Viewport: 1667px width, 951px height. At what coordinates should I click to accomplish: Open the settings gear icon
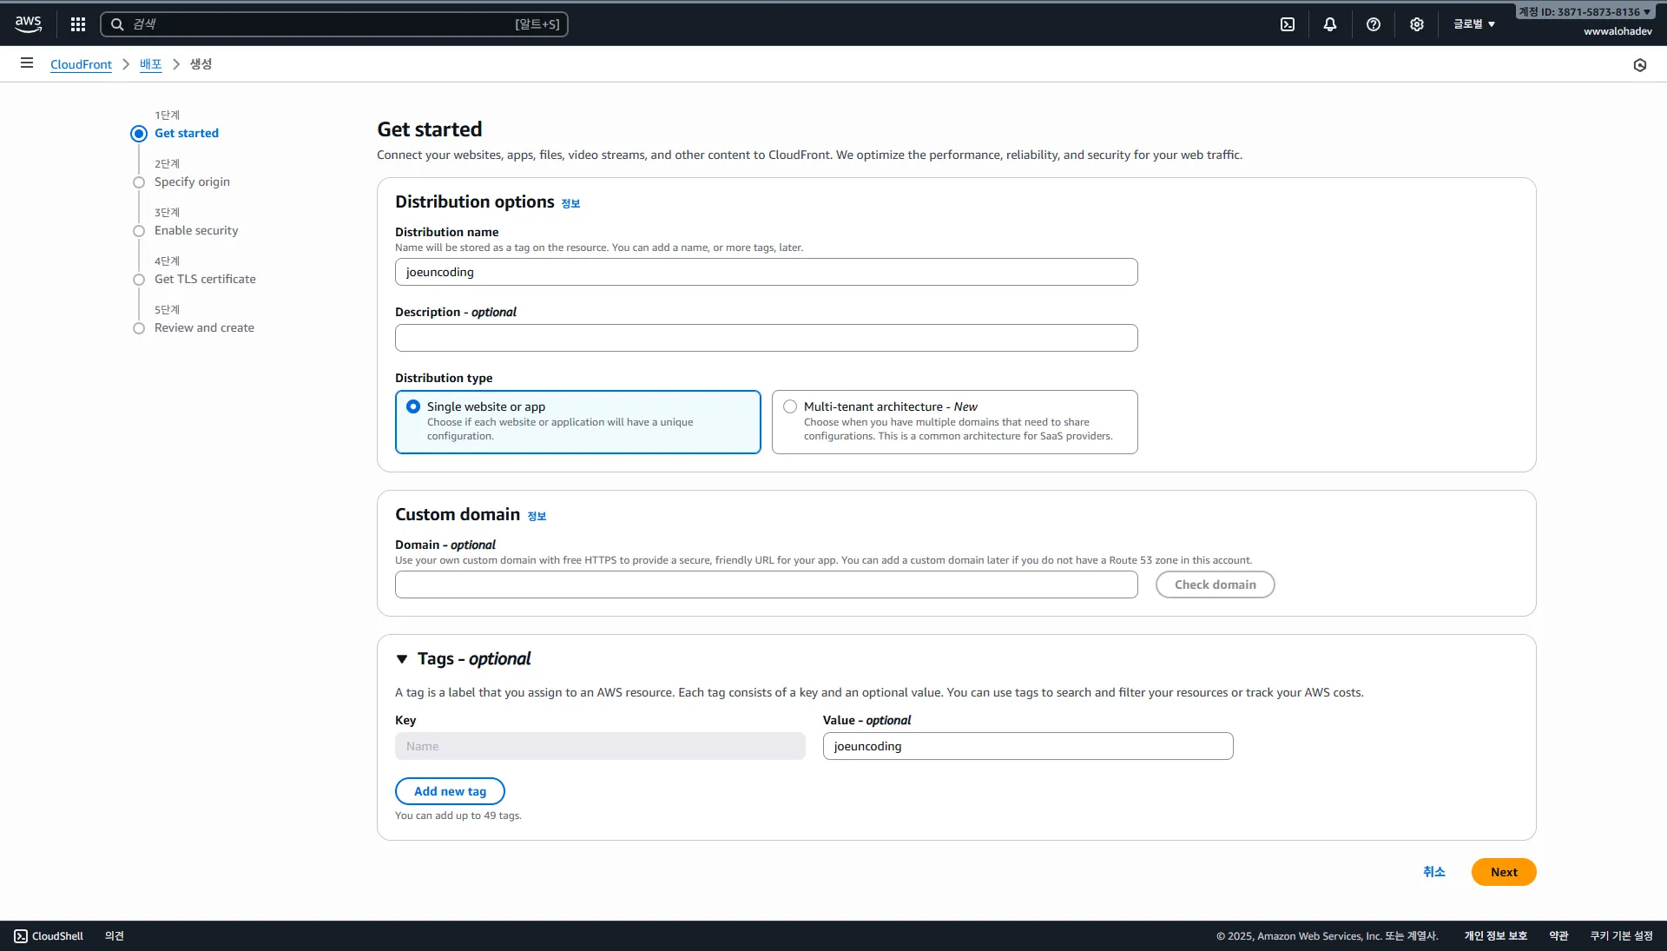coord(1417,24)
